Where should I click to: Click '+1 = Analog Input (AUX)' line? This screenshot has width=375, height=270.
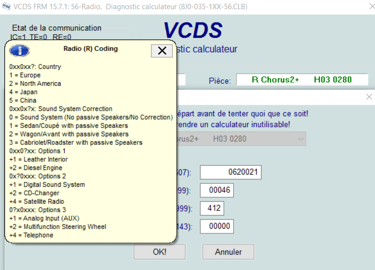tap(44, 218)
